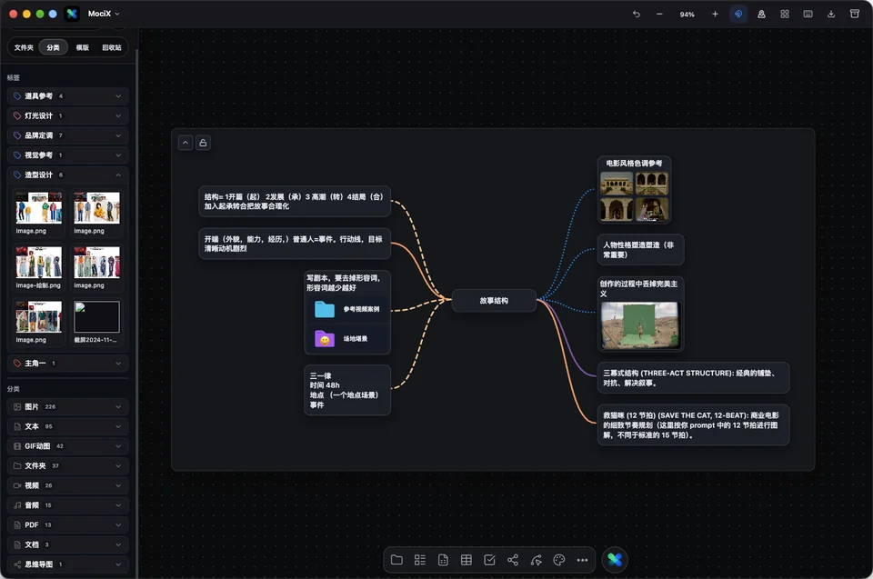873x579 pixels.
Task: Open the more options ellipsis in bottom toolbar
Action: point(582,560)
